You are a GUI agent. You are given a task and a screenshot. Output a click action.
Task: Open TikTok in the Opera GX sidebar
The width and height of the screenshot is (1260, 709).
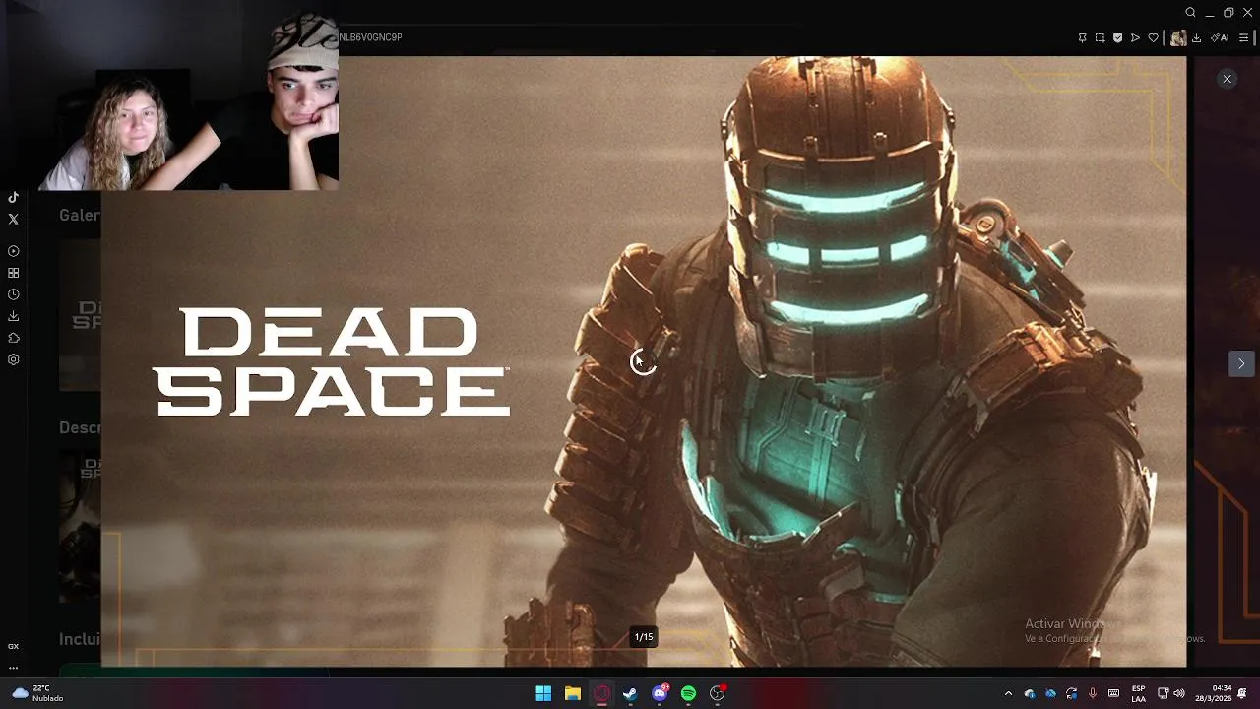14,198
